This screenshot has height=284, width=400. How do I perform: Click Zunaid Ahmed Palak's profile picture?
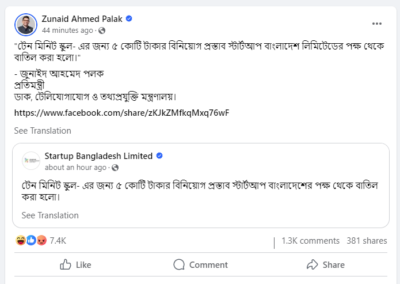26,24
